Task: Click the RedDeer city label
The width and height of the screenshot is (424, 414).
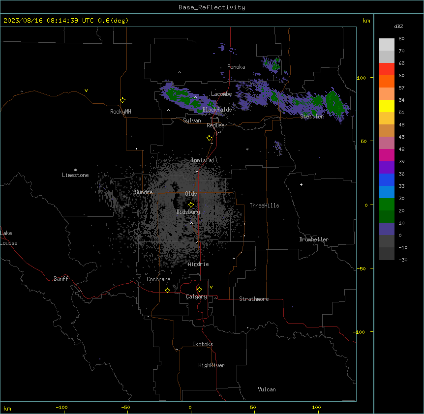Action: [216, 125]
